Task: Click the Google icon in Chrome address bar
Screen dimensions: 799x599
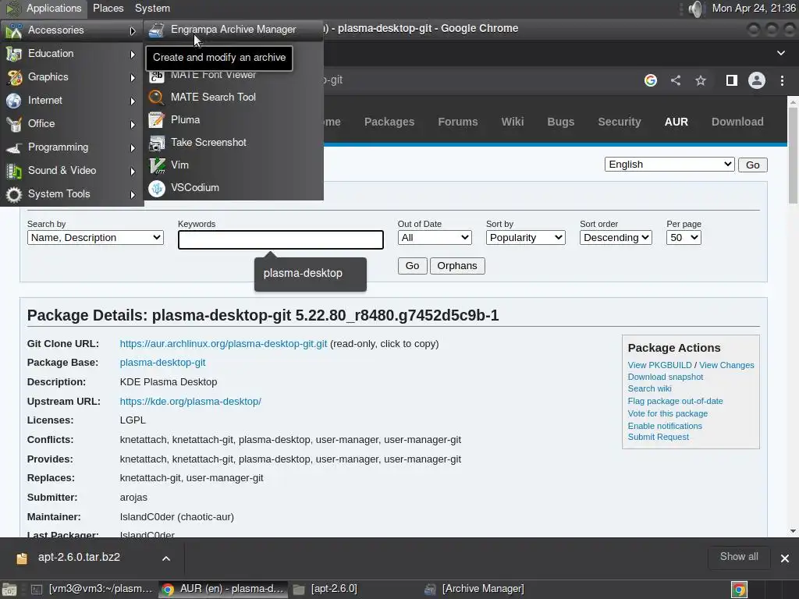Action: (650, 80)
